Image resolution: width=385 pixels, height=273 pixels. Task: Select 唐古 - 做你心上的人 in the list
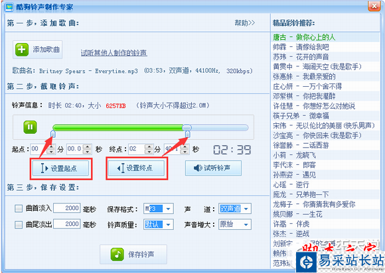click(325, 37)
